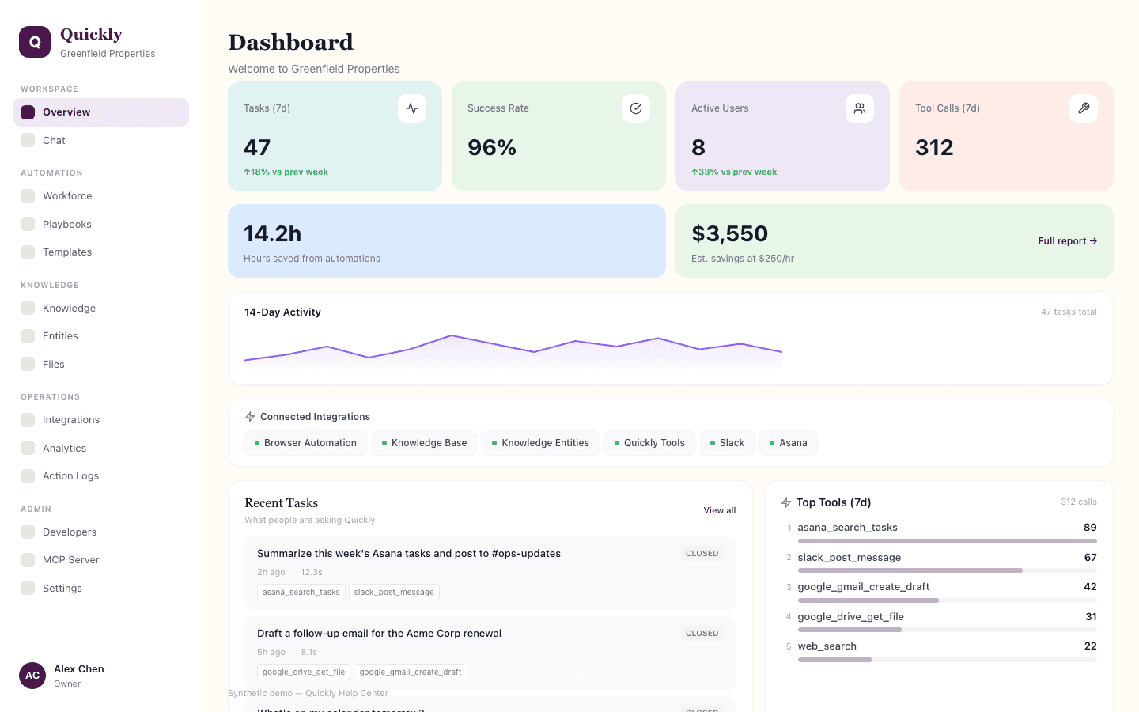Click the Alex Chen owner name
The height and width of the screenshot is (712, 1139).
point(79,668)
